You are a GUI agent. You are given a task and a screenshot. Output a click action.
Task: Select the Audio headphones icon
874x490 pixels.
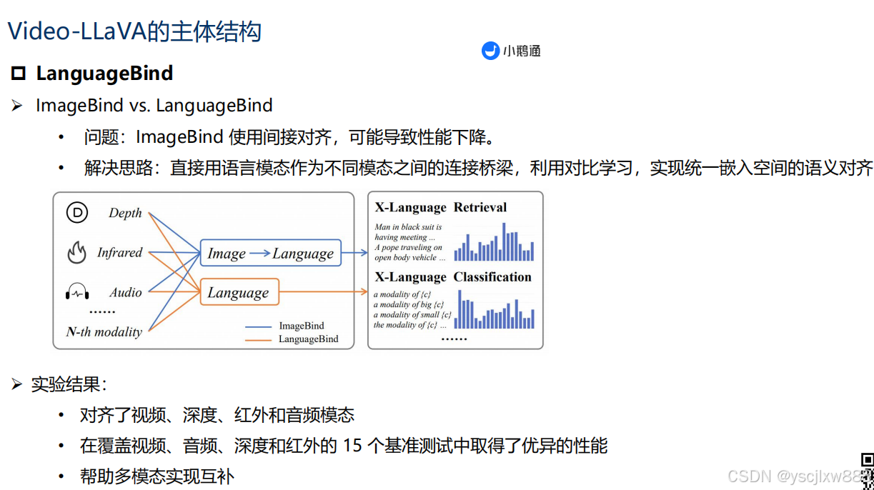pyautogui.click(x=76, y=291)
